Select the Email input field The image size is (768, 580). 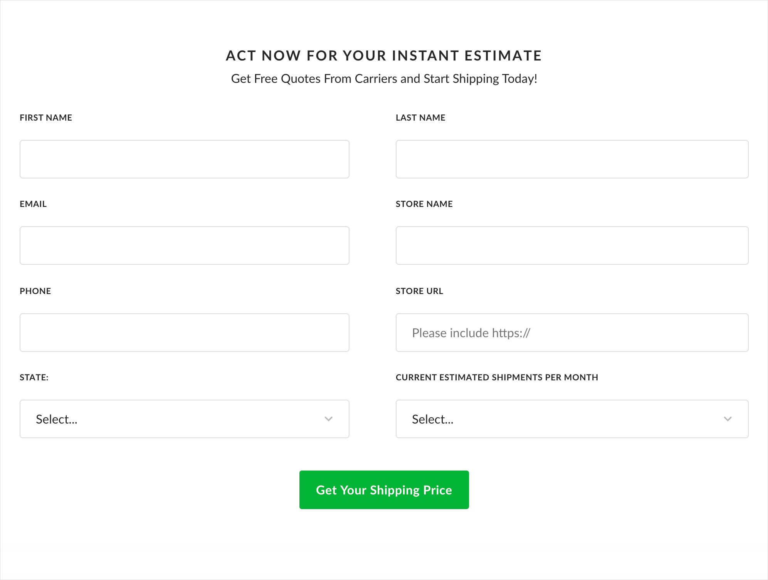pos(184,245)
